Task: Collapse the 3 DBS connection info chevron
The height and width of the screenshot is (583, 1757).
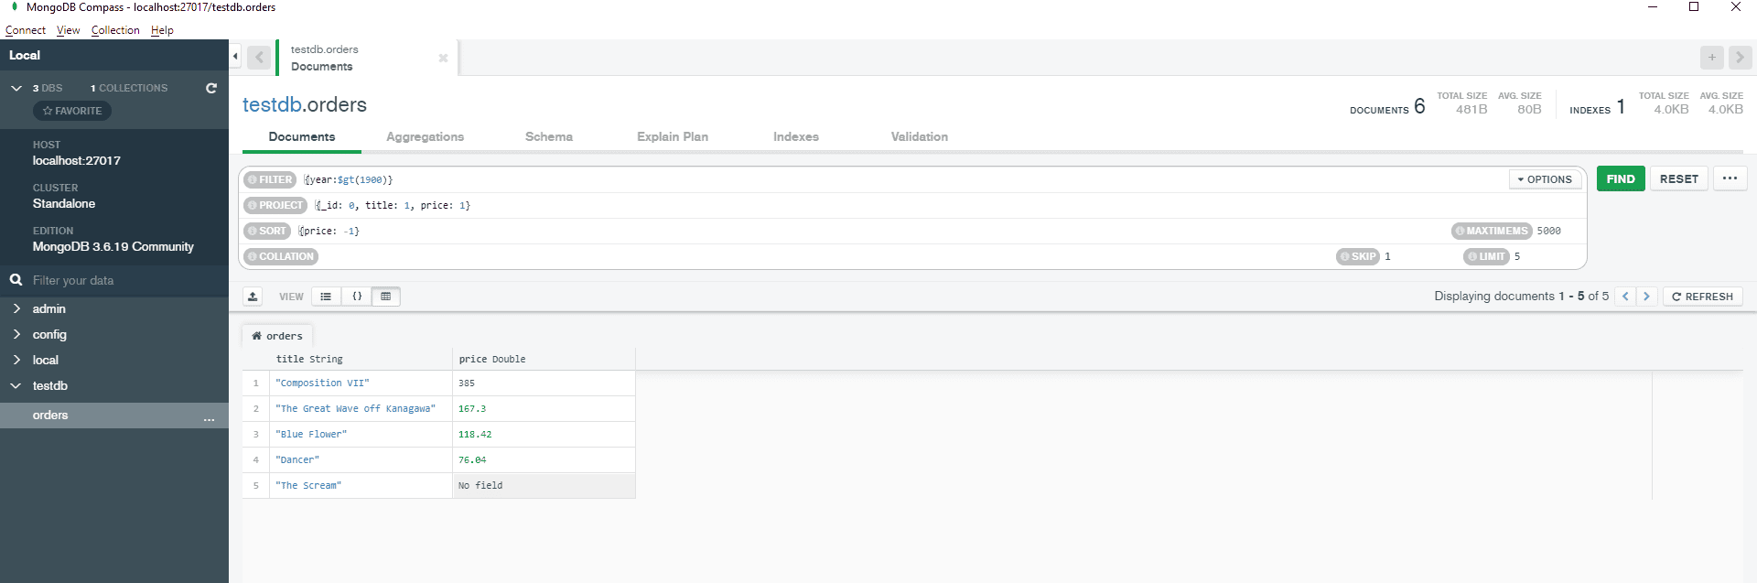Action: pyautogui.click(x=16, y=88)
